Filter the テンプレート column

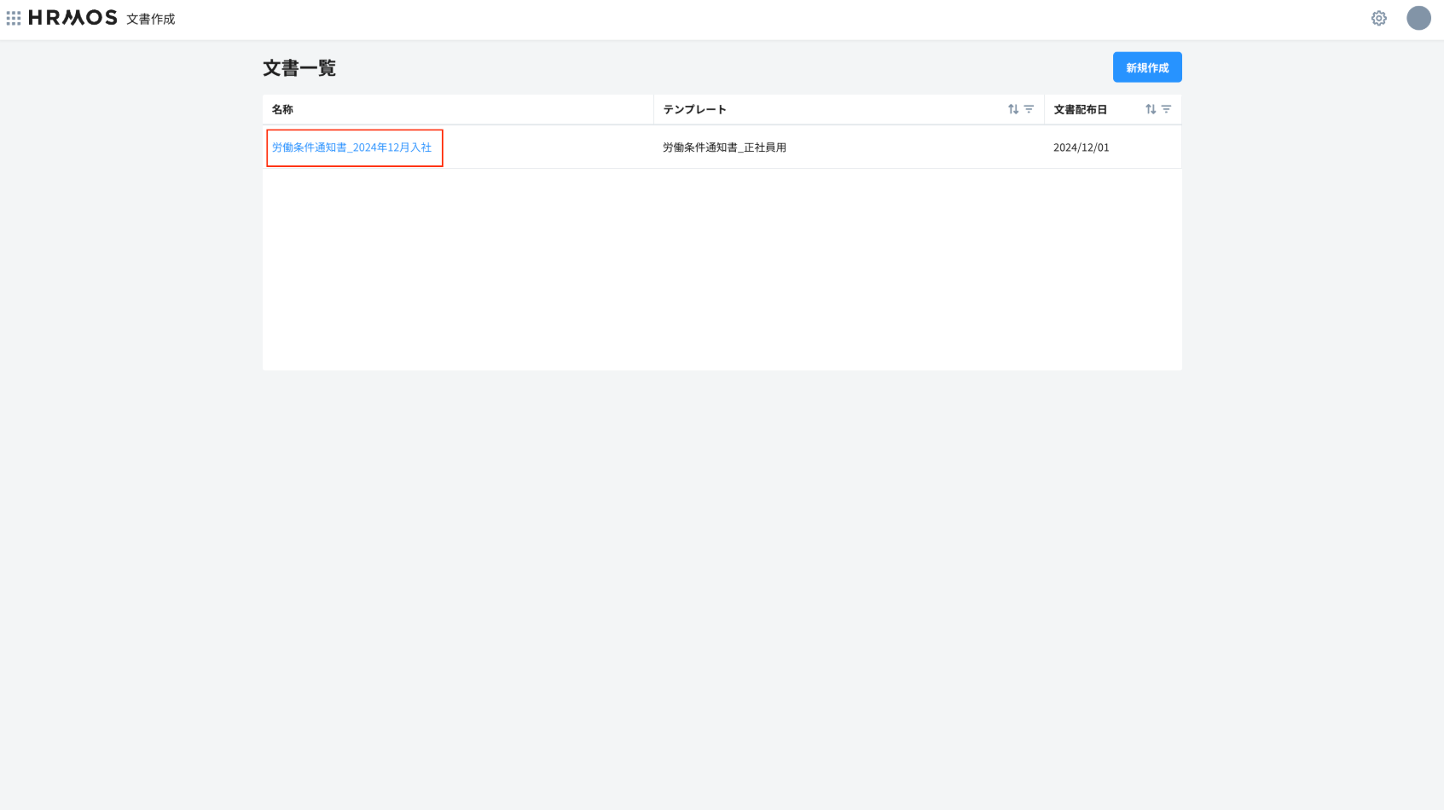[x=1029, y=109]
